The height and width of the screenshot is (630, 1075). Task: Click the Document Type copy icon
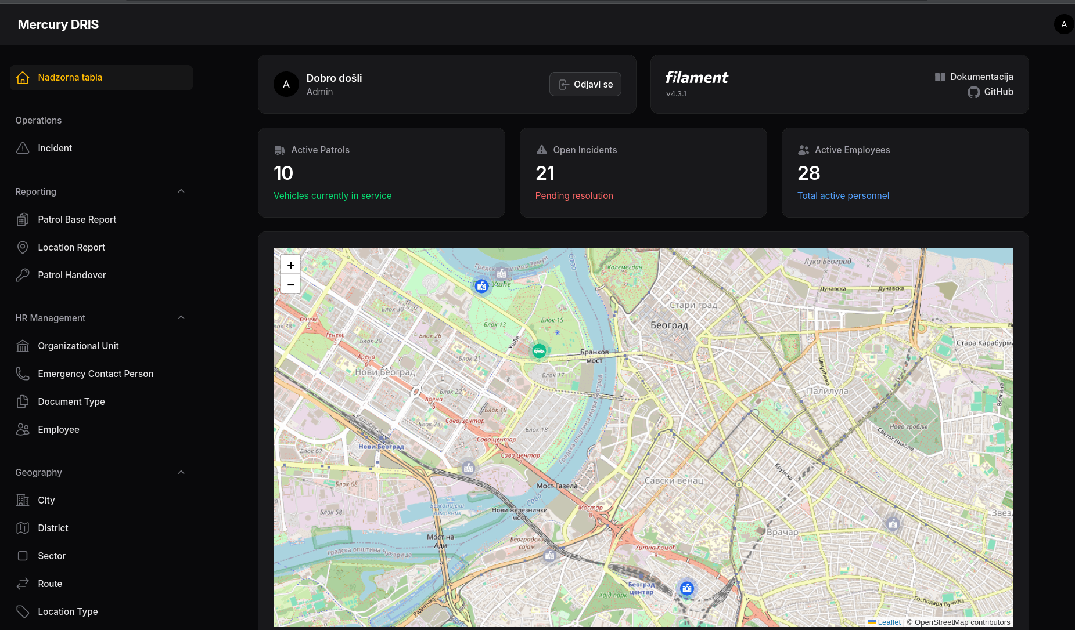click(23, 401)
